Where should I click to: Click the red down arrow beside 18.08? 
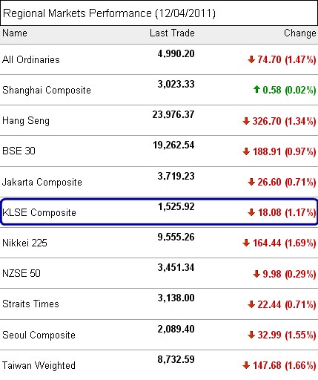[251, 212]
